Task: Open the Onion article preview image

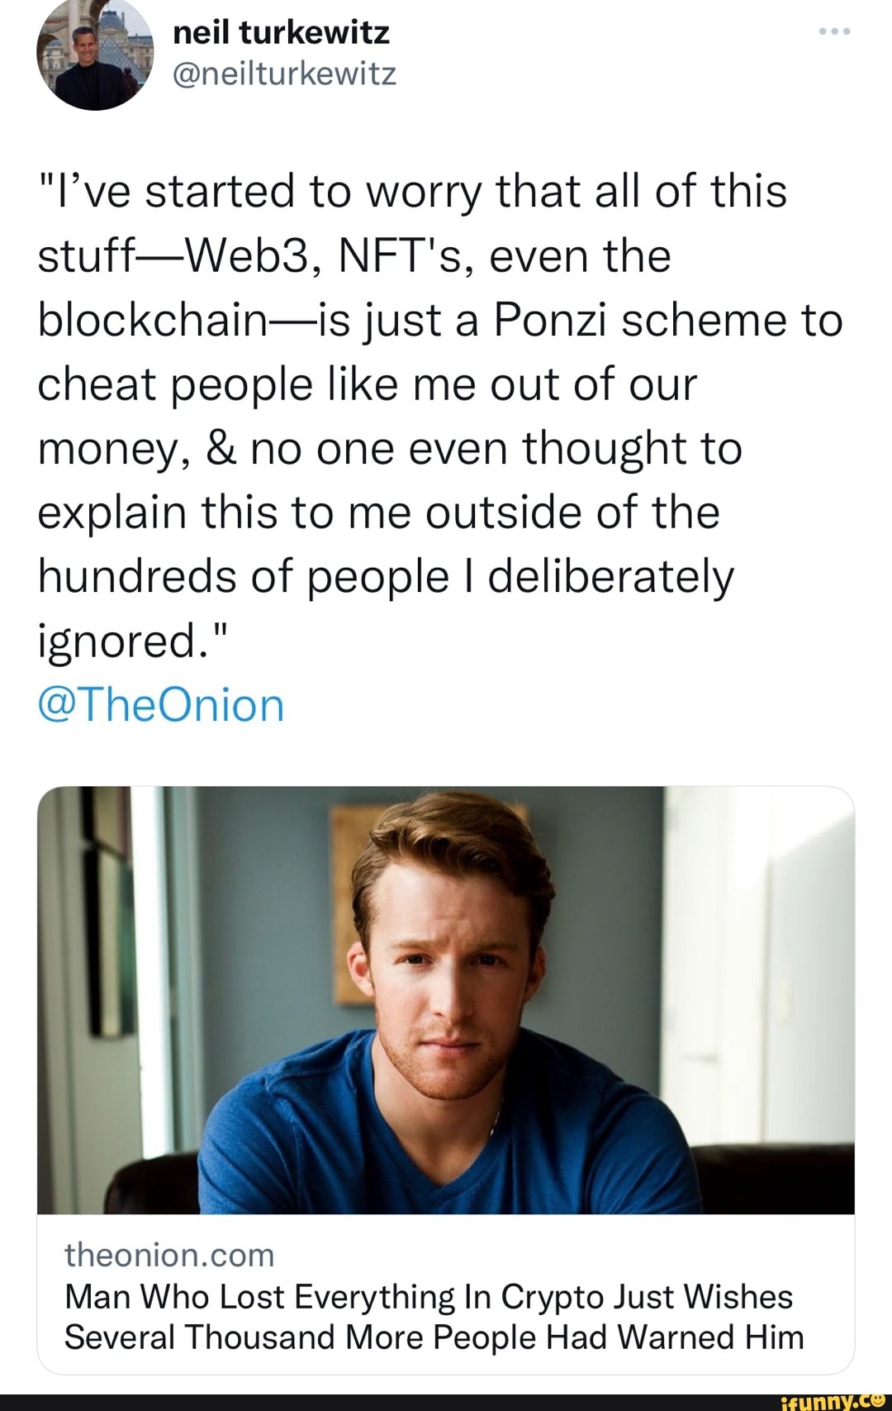Action: (x=446, y=999)
